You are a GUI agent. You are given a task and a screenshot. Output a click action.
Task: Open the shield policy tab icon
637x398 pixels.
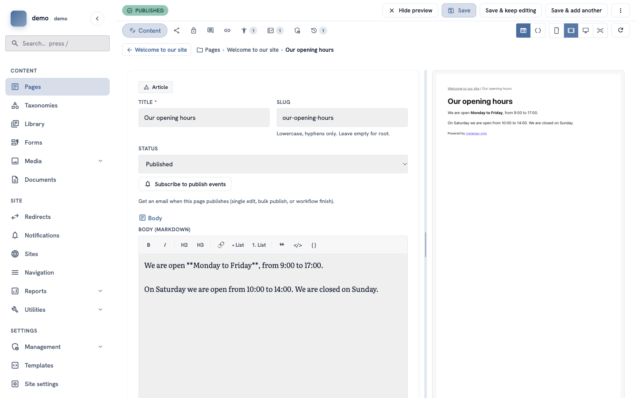click(x=297, y=31)
